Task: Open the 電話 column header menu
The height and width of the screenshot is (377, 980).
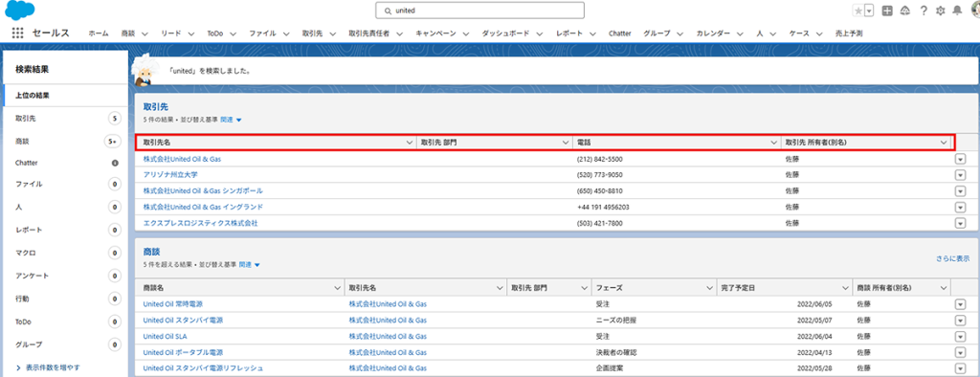Action: pos(773,143)
